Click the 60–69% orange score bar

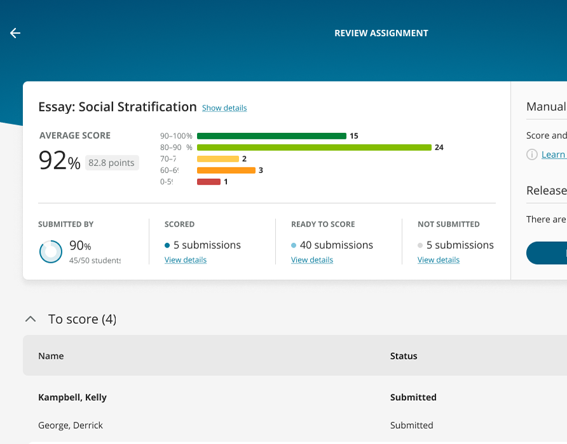(226, 170)
